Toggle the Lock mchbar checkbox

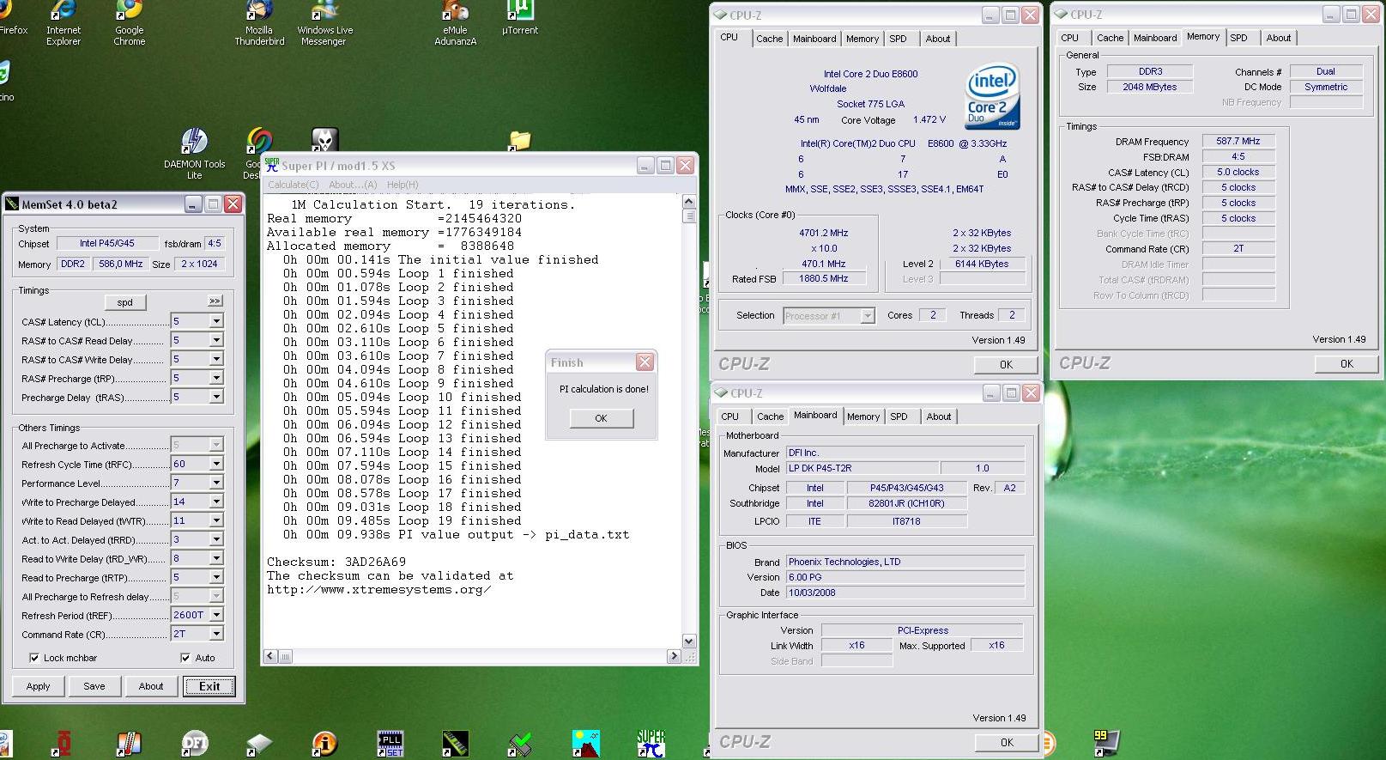34,658
